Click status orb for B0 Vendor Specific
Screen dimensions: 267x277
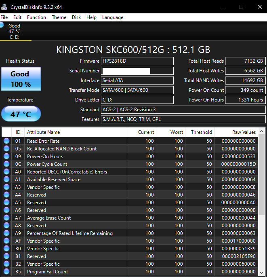click(6, 249)
